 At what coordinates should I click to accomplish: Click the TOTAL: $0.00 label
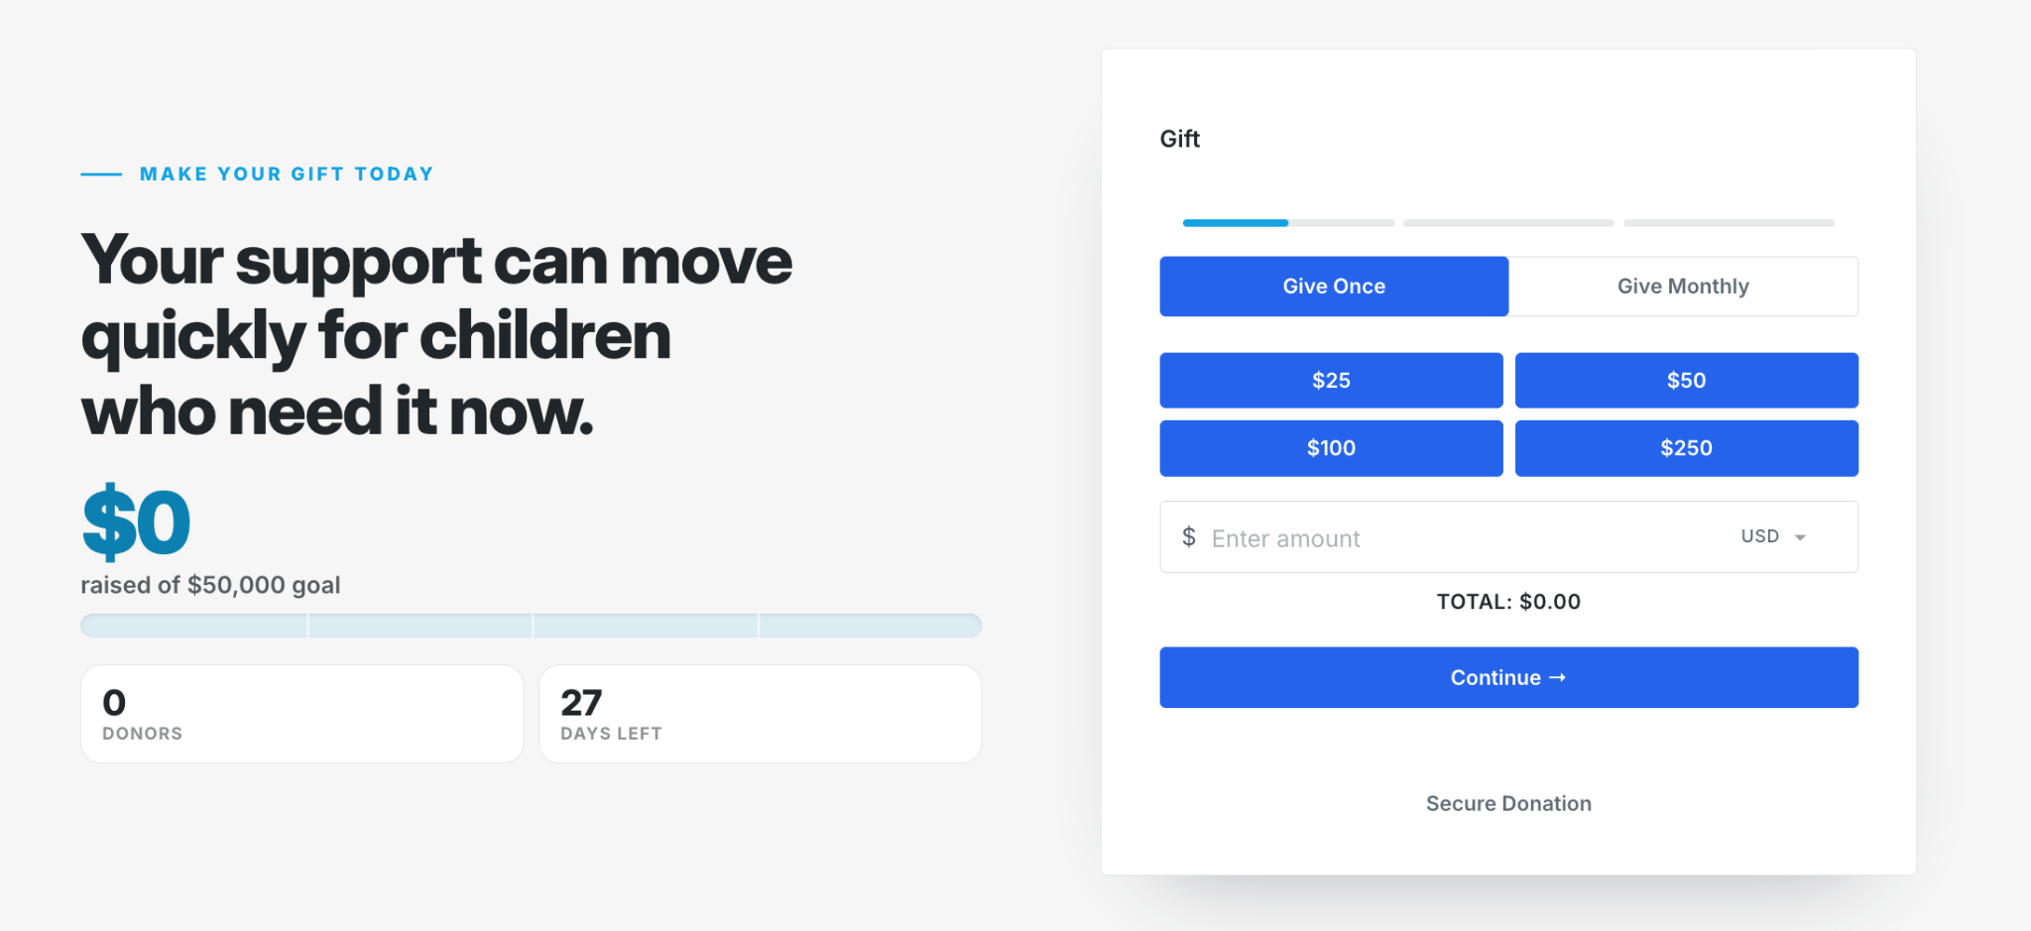1508,602
